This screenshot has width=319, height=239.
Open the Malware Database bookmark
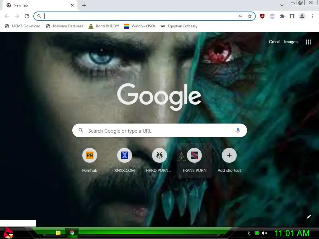(x=64, y=26)
